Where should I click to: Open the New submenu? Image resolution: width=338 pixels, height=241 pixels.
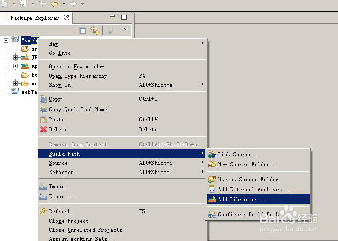point(122,44)
